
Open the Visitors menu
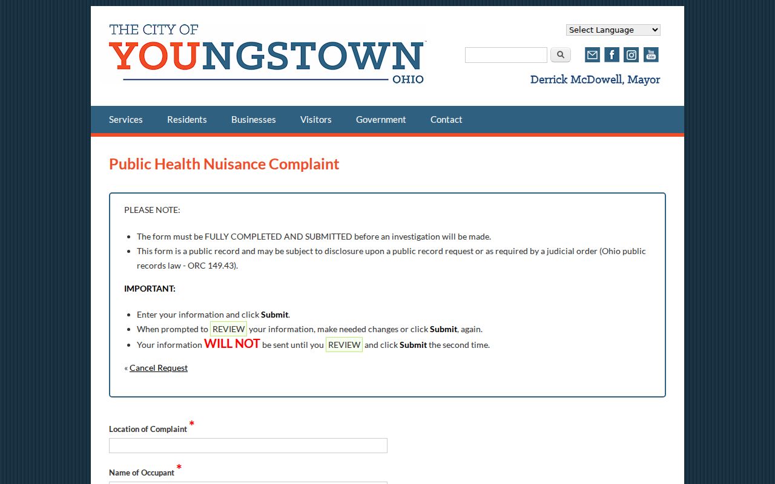coord(316,120)
